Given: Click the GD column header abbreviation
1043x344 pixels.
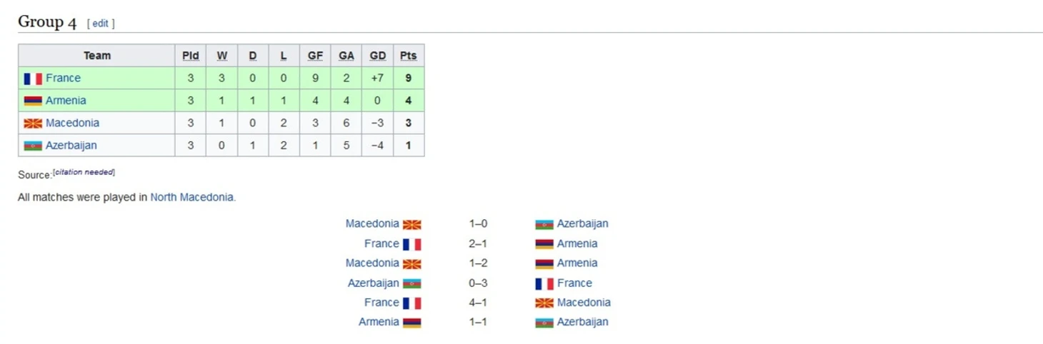Looking at the screenshot, I should (x=378, y=56).
